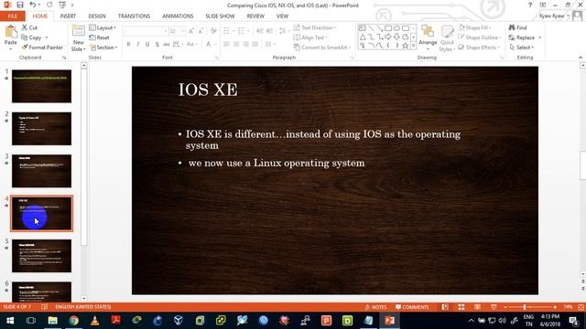Toggle Italic formatting
This screenshot has height=329, width=586.
click(x=138, y=44)
